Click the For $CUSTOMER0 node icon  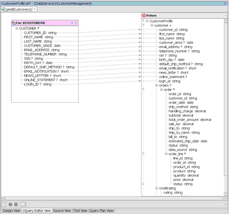point(14,23)
